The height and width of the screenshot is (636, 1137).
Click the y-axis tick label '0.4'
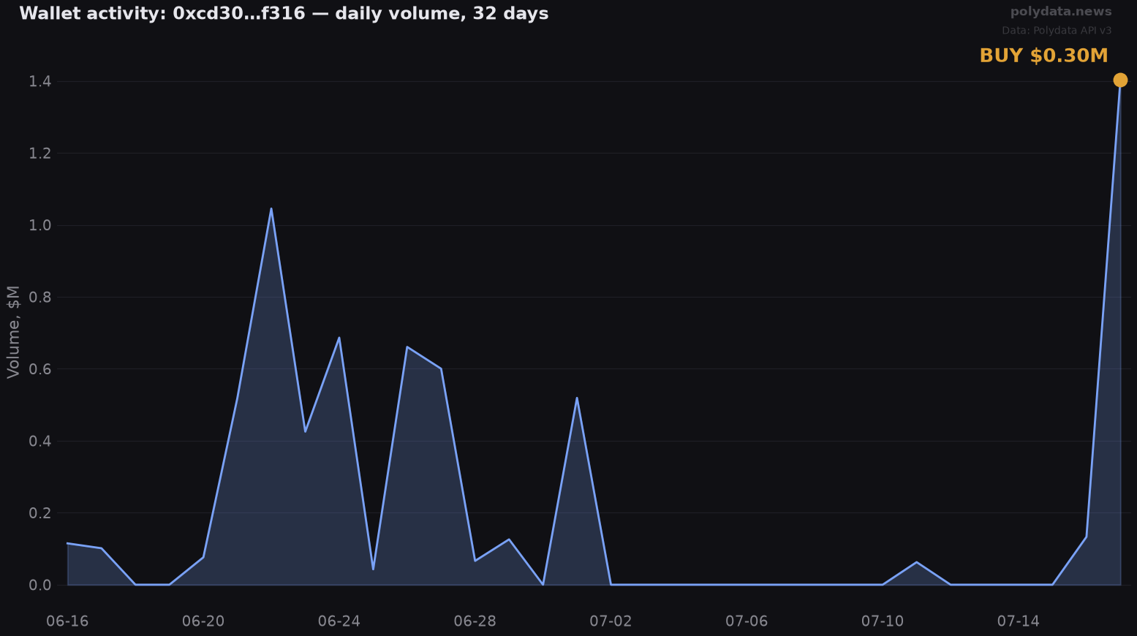point(40,441)
